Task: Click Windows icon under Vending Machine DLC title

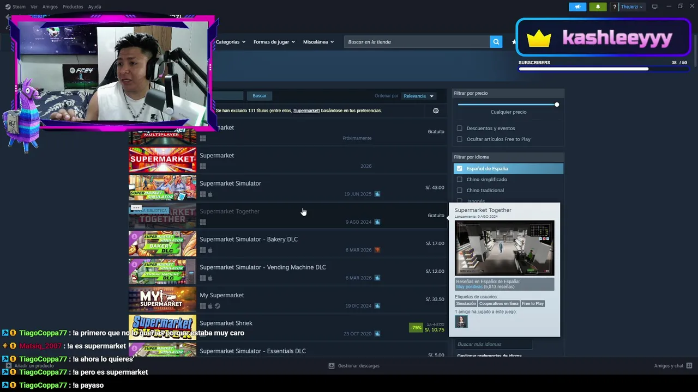Action: (203, 278)
